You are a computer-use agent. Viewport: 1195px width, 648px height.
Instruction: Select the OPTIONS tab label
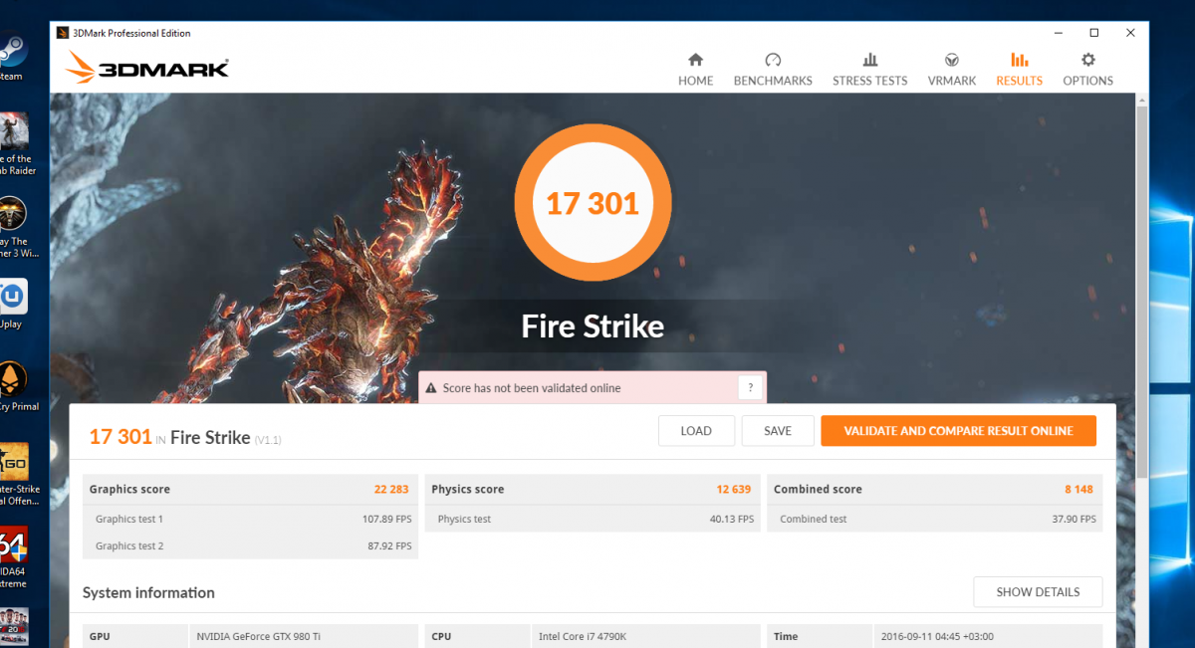(1087, 81)
